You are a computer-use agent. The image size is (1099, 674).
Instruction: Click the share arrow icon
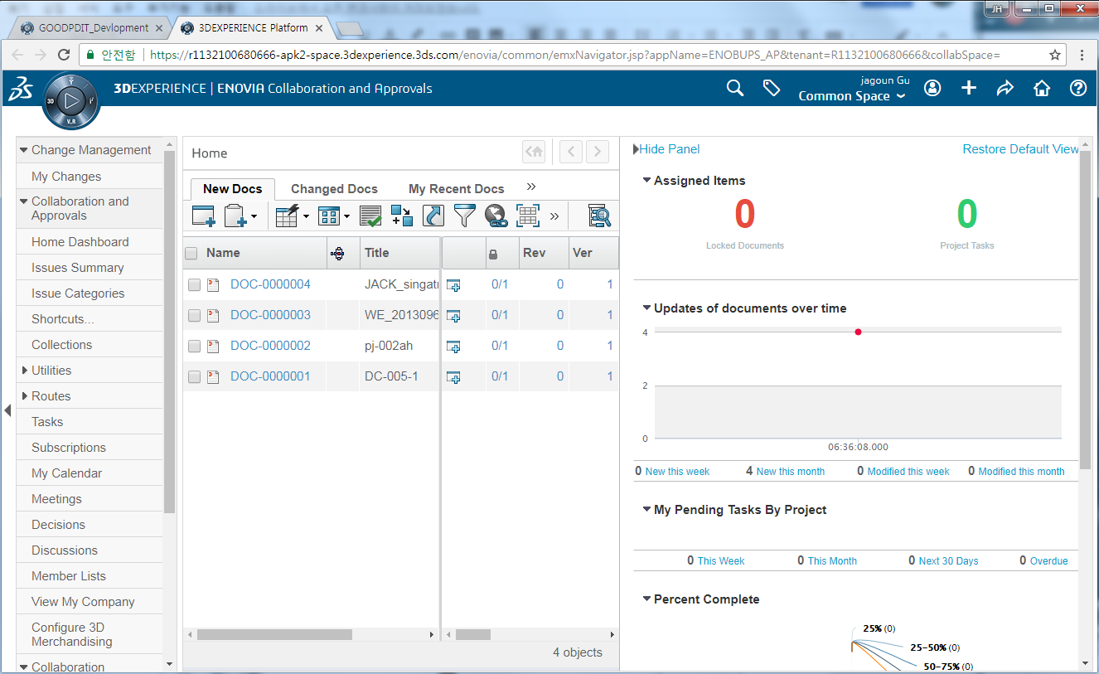tap(1005, 88)
